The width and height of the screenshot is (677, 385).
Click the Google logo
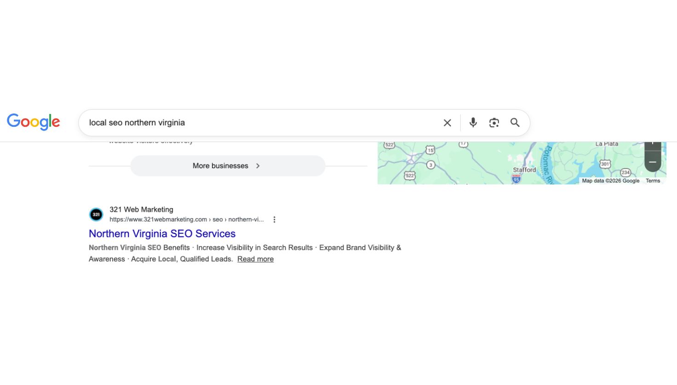(x=33, y=122)
